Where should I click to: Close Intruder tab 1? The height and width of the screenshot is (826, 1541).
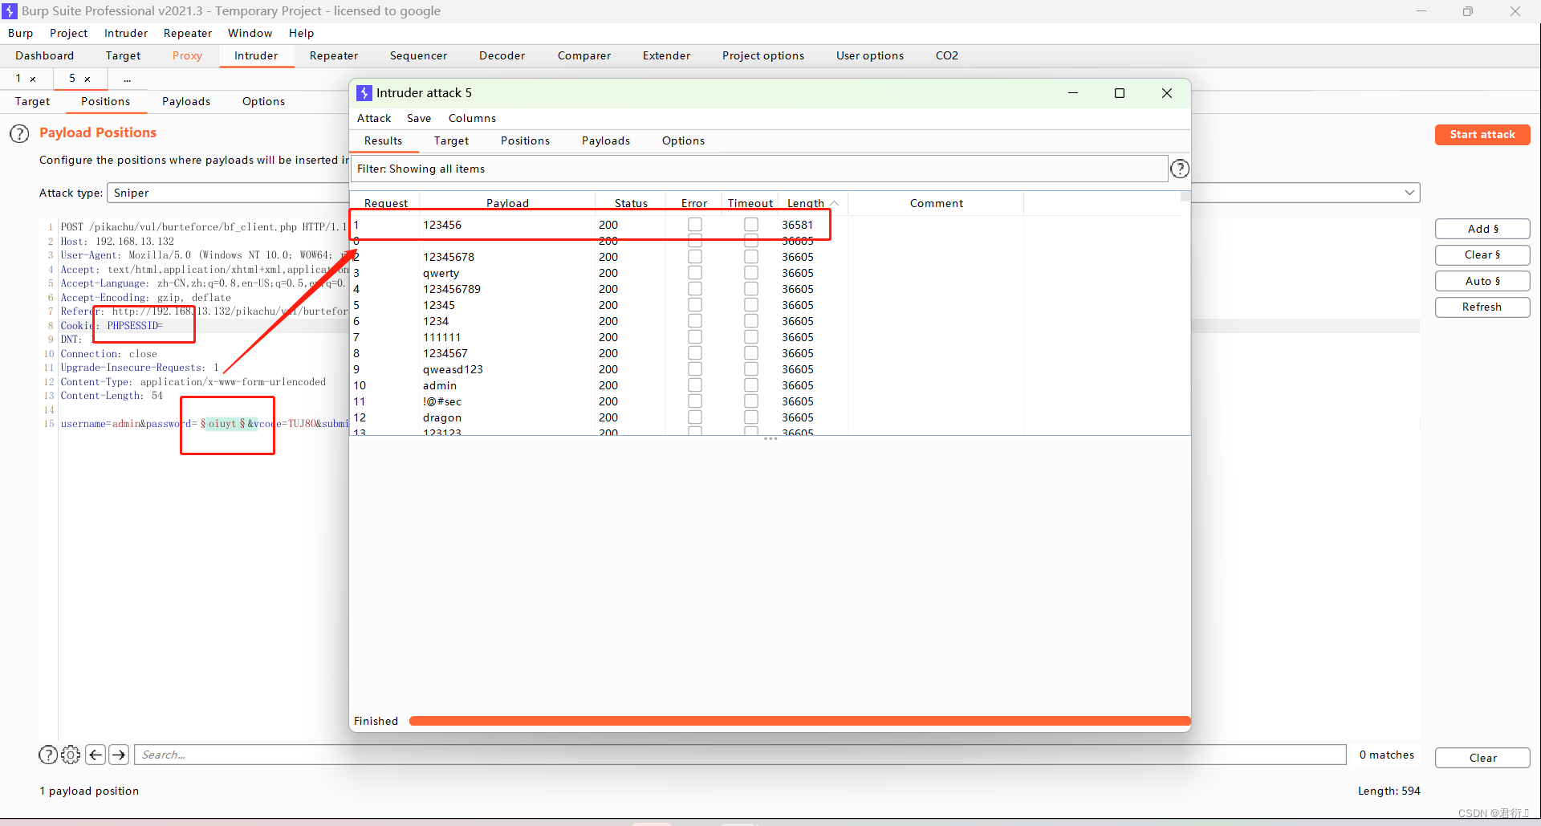[33, 79]
